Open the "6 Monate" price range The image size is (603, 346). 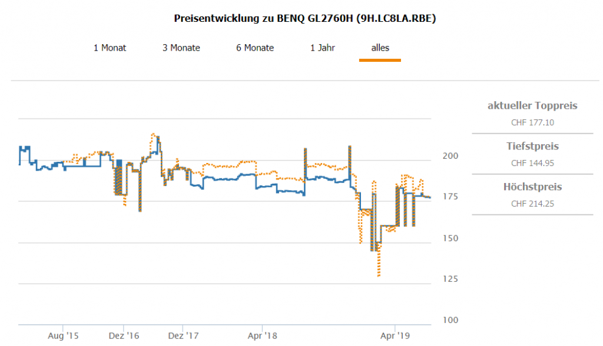pyautogui.click(x=255, y=48)
